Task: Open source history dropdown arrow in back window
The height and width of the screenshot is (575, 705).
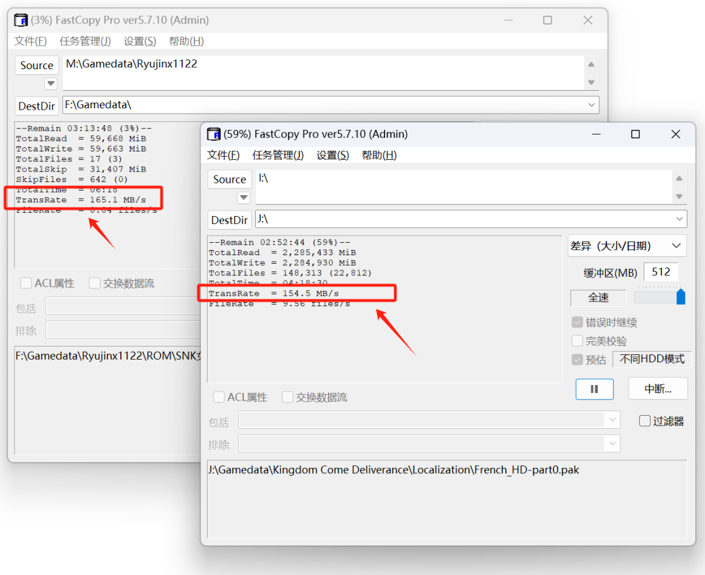Action: point(51,83)
